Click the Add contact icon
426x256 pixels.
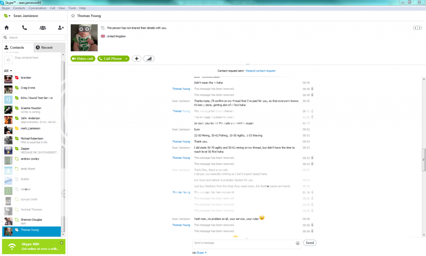click(x=61, y=28)
